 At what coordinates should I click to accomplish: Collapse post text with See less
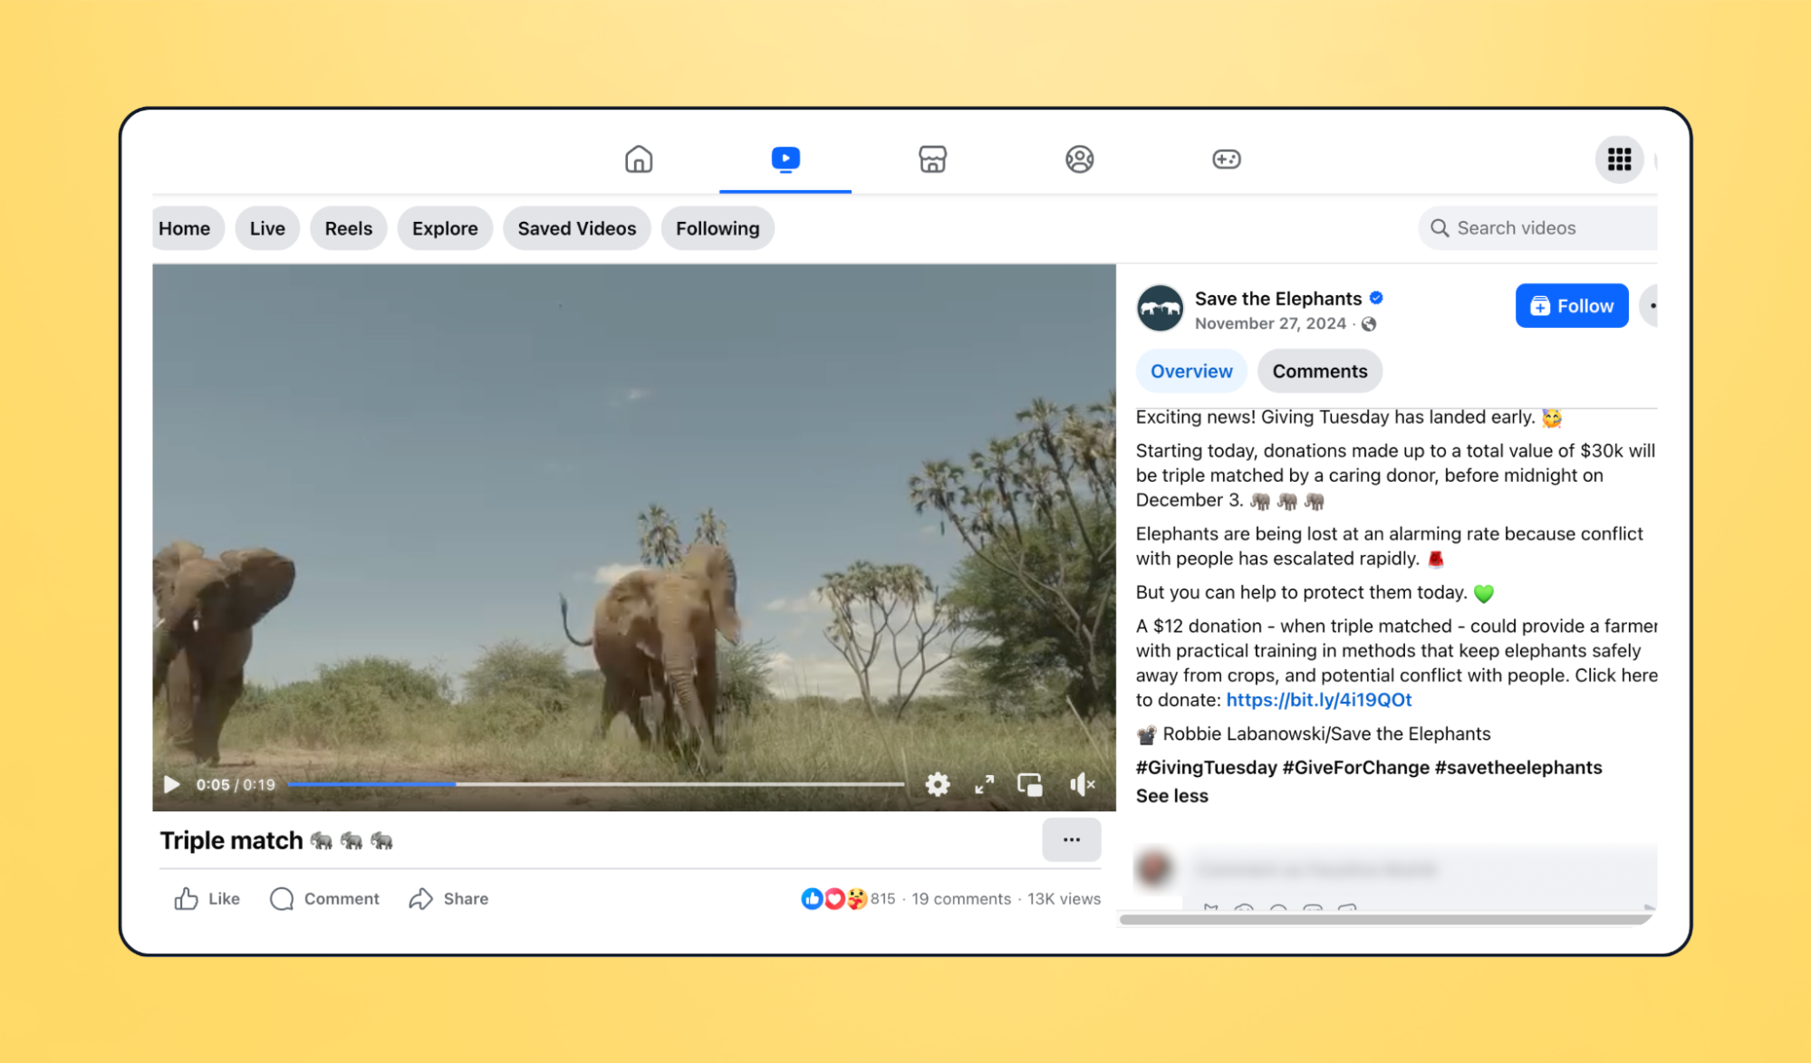(1171, 796)
